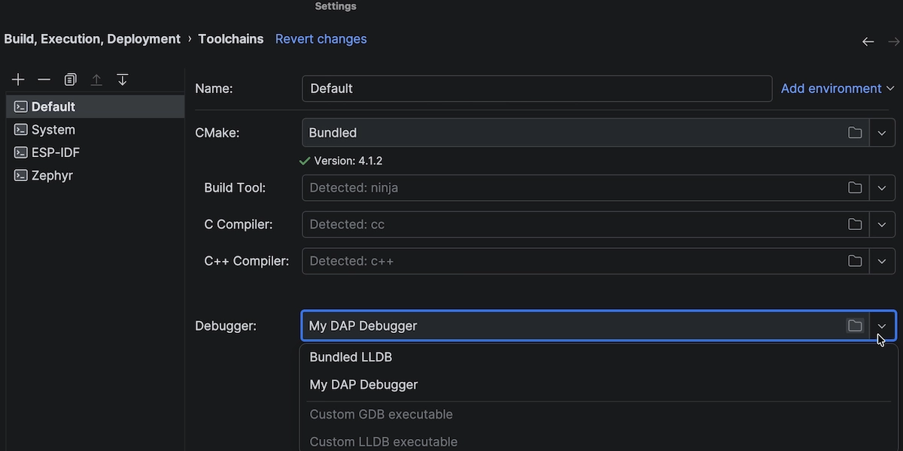Choose My DAP Debugger in the list
The width and height of the screenshot is (903, 451).
(363, 385)
